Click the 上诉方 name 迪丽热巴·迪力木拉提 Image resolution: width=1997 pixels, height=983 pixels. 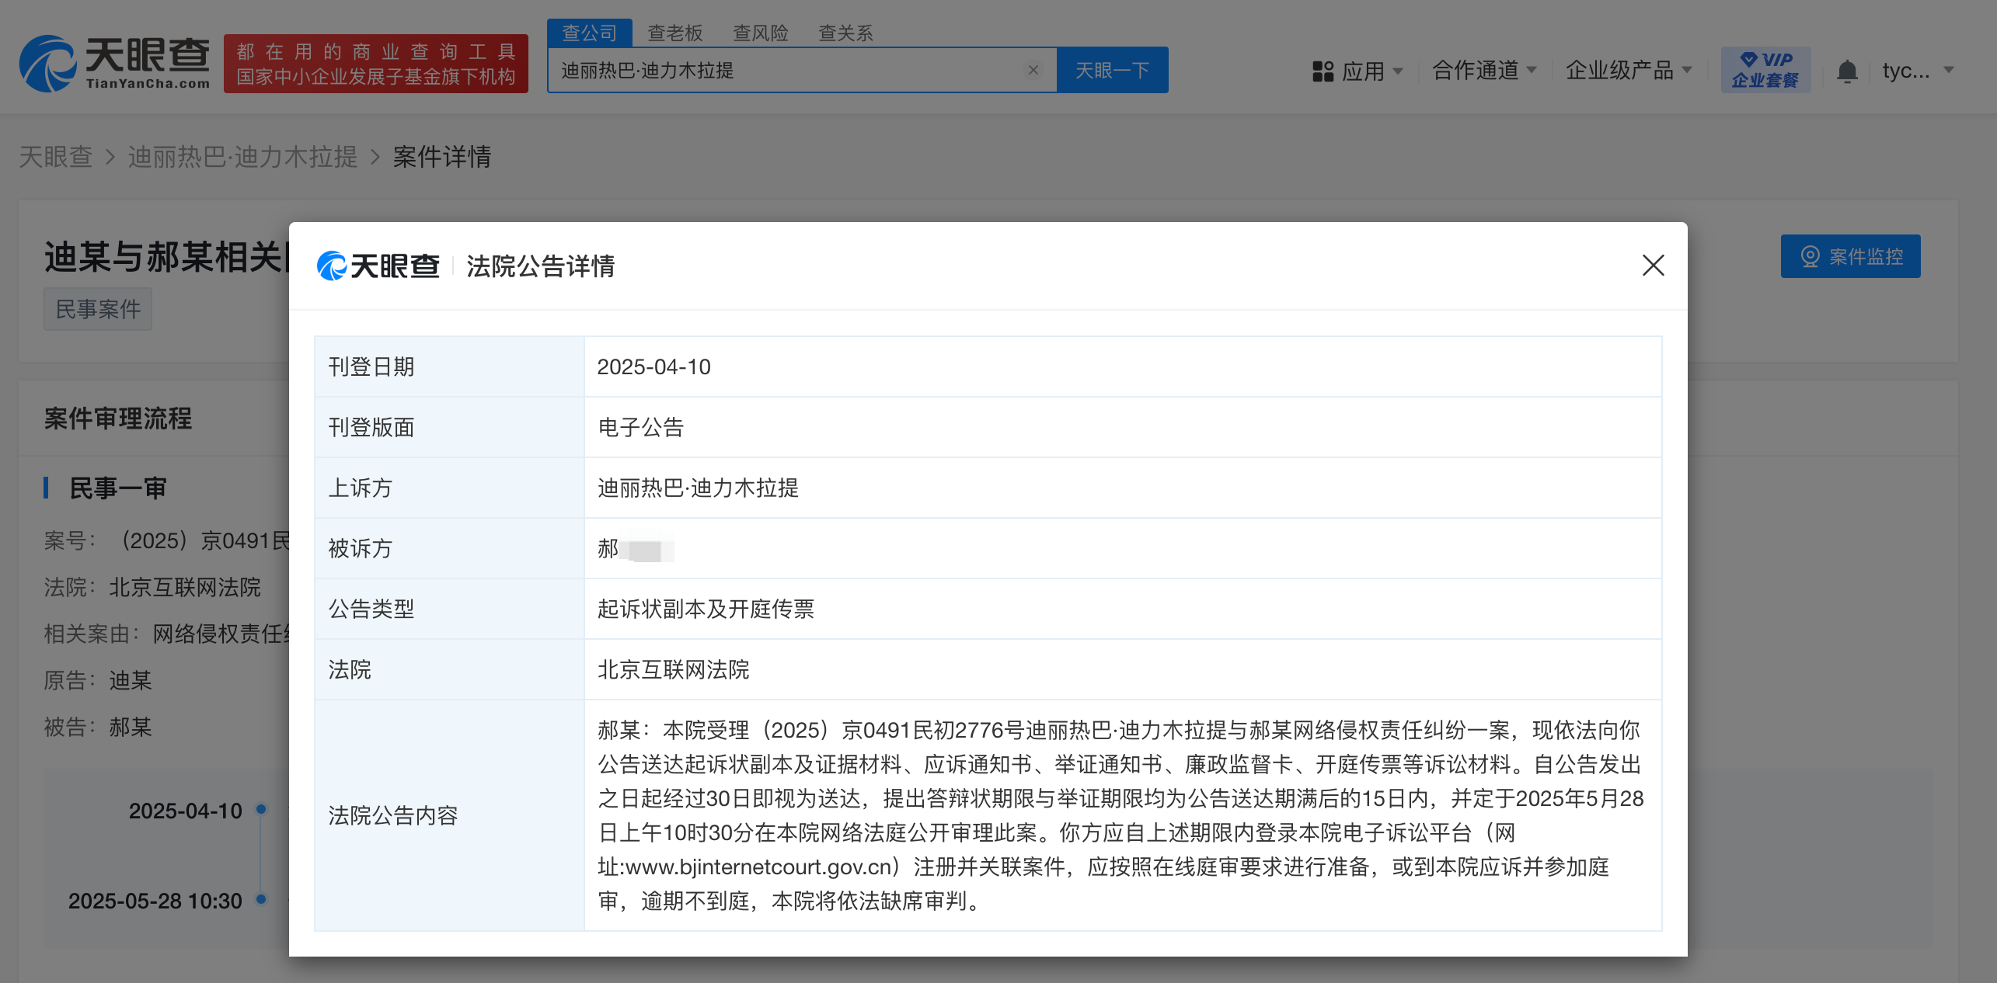click(698, 488)
